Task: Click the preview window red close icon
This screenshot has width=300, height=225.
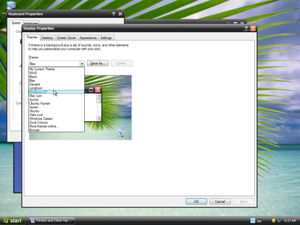Action: pyautogui.click(x=98, y=89)
